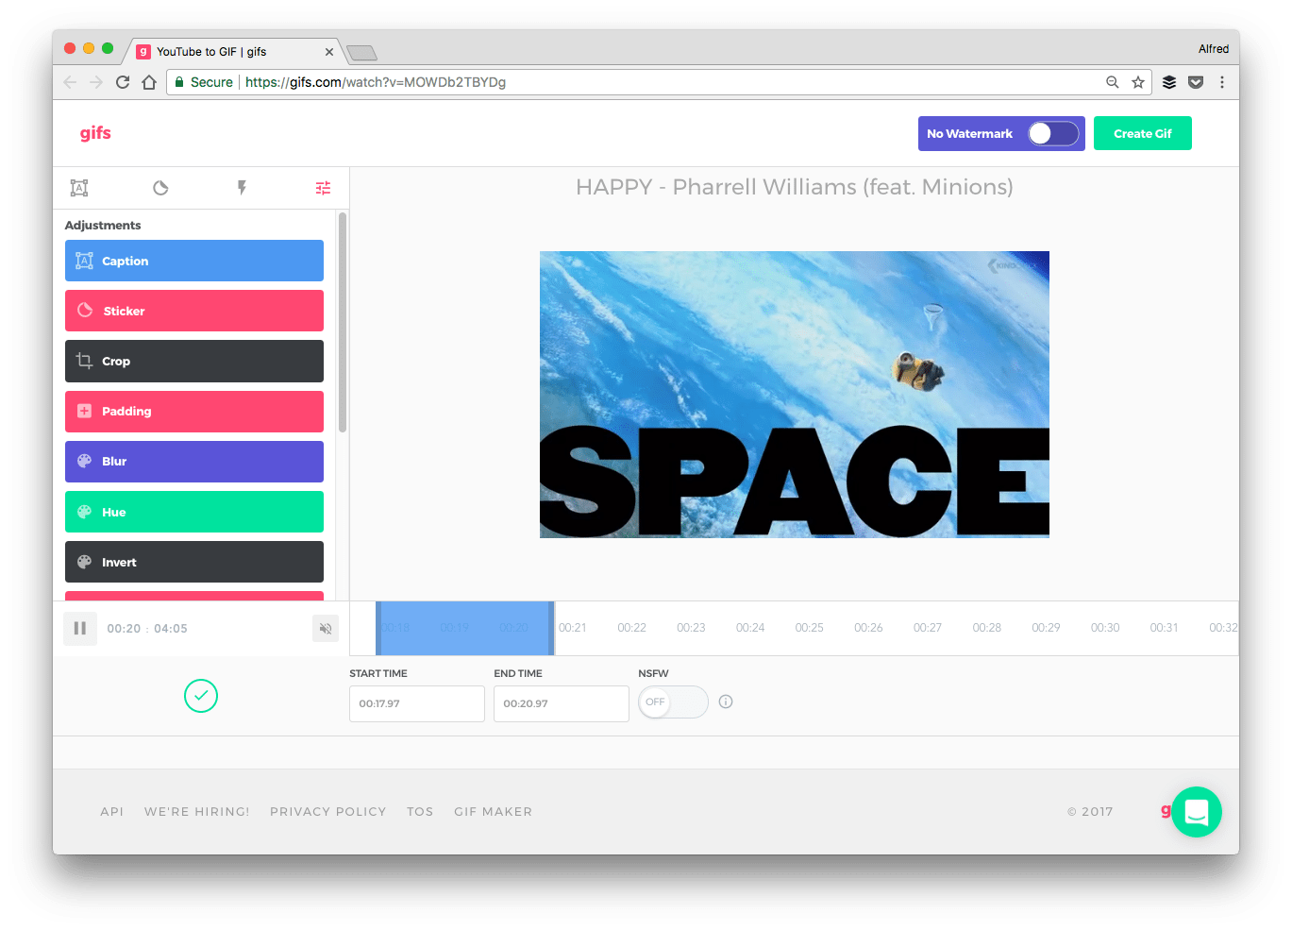Open the lightning effects tab icon

coord(242,188)
